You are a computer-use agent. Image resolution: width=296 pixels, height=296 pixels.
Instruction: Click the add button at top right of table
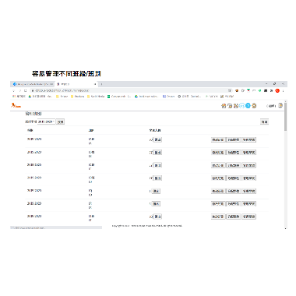tap(264, 122)
